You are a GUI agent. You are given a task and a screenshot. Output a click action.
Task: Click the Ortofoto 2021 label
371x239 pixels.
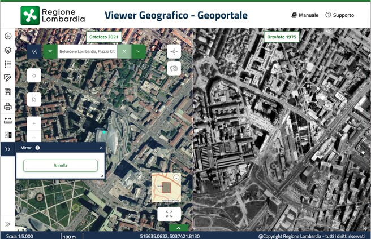(x=104, y=37)
